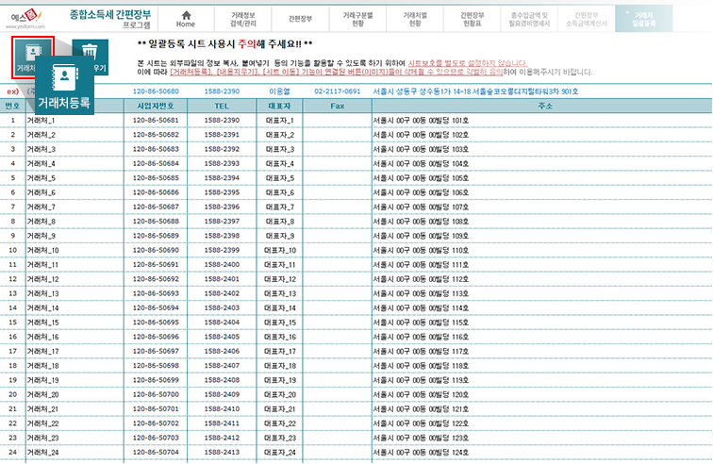Screen dimensions: 713x464
Task: Open the 거래구분별 현황 tab
Action: pos(357,19)
